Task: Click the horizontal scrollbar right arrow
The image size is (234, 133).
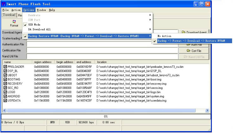Action: coord(207,111)
